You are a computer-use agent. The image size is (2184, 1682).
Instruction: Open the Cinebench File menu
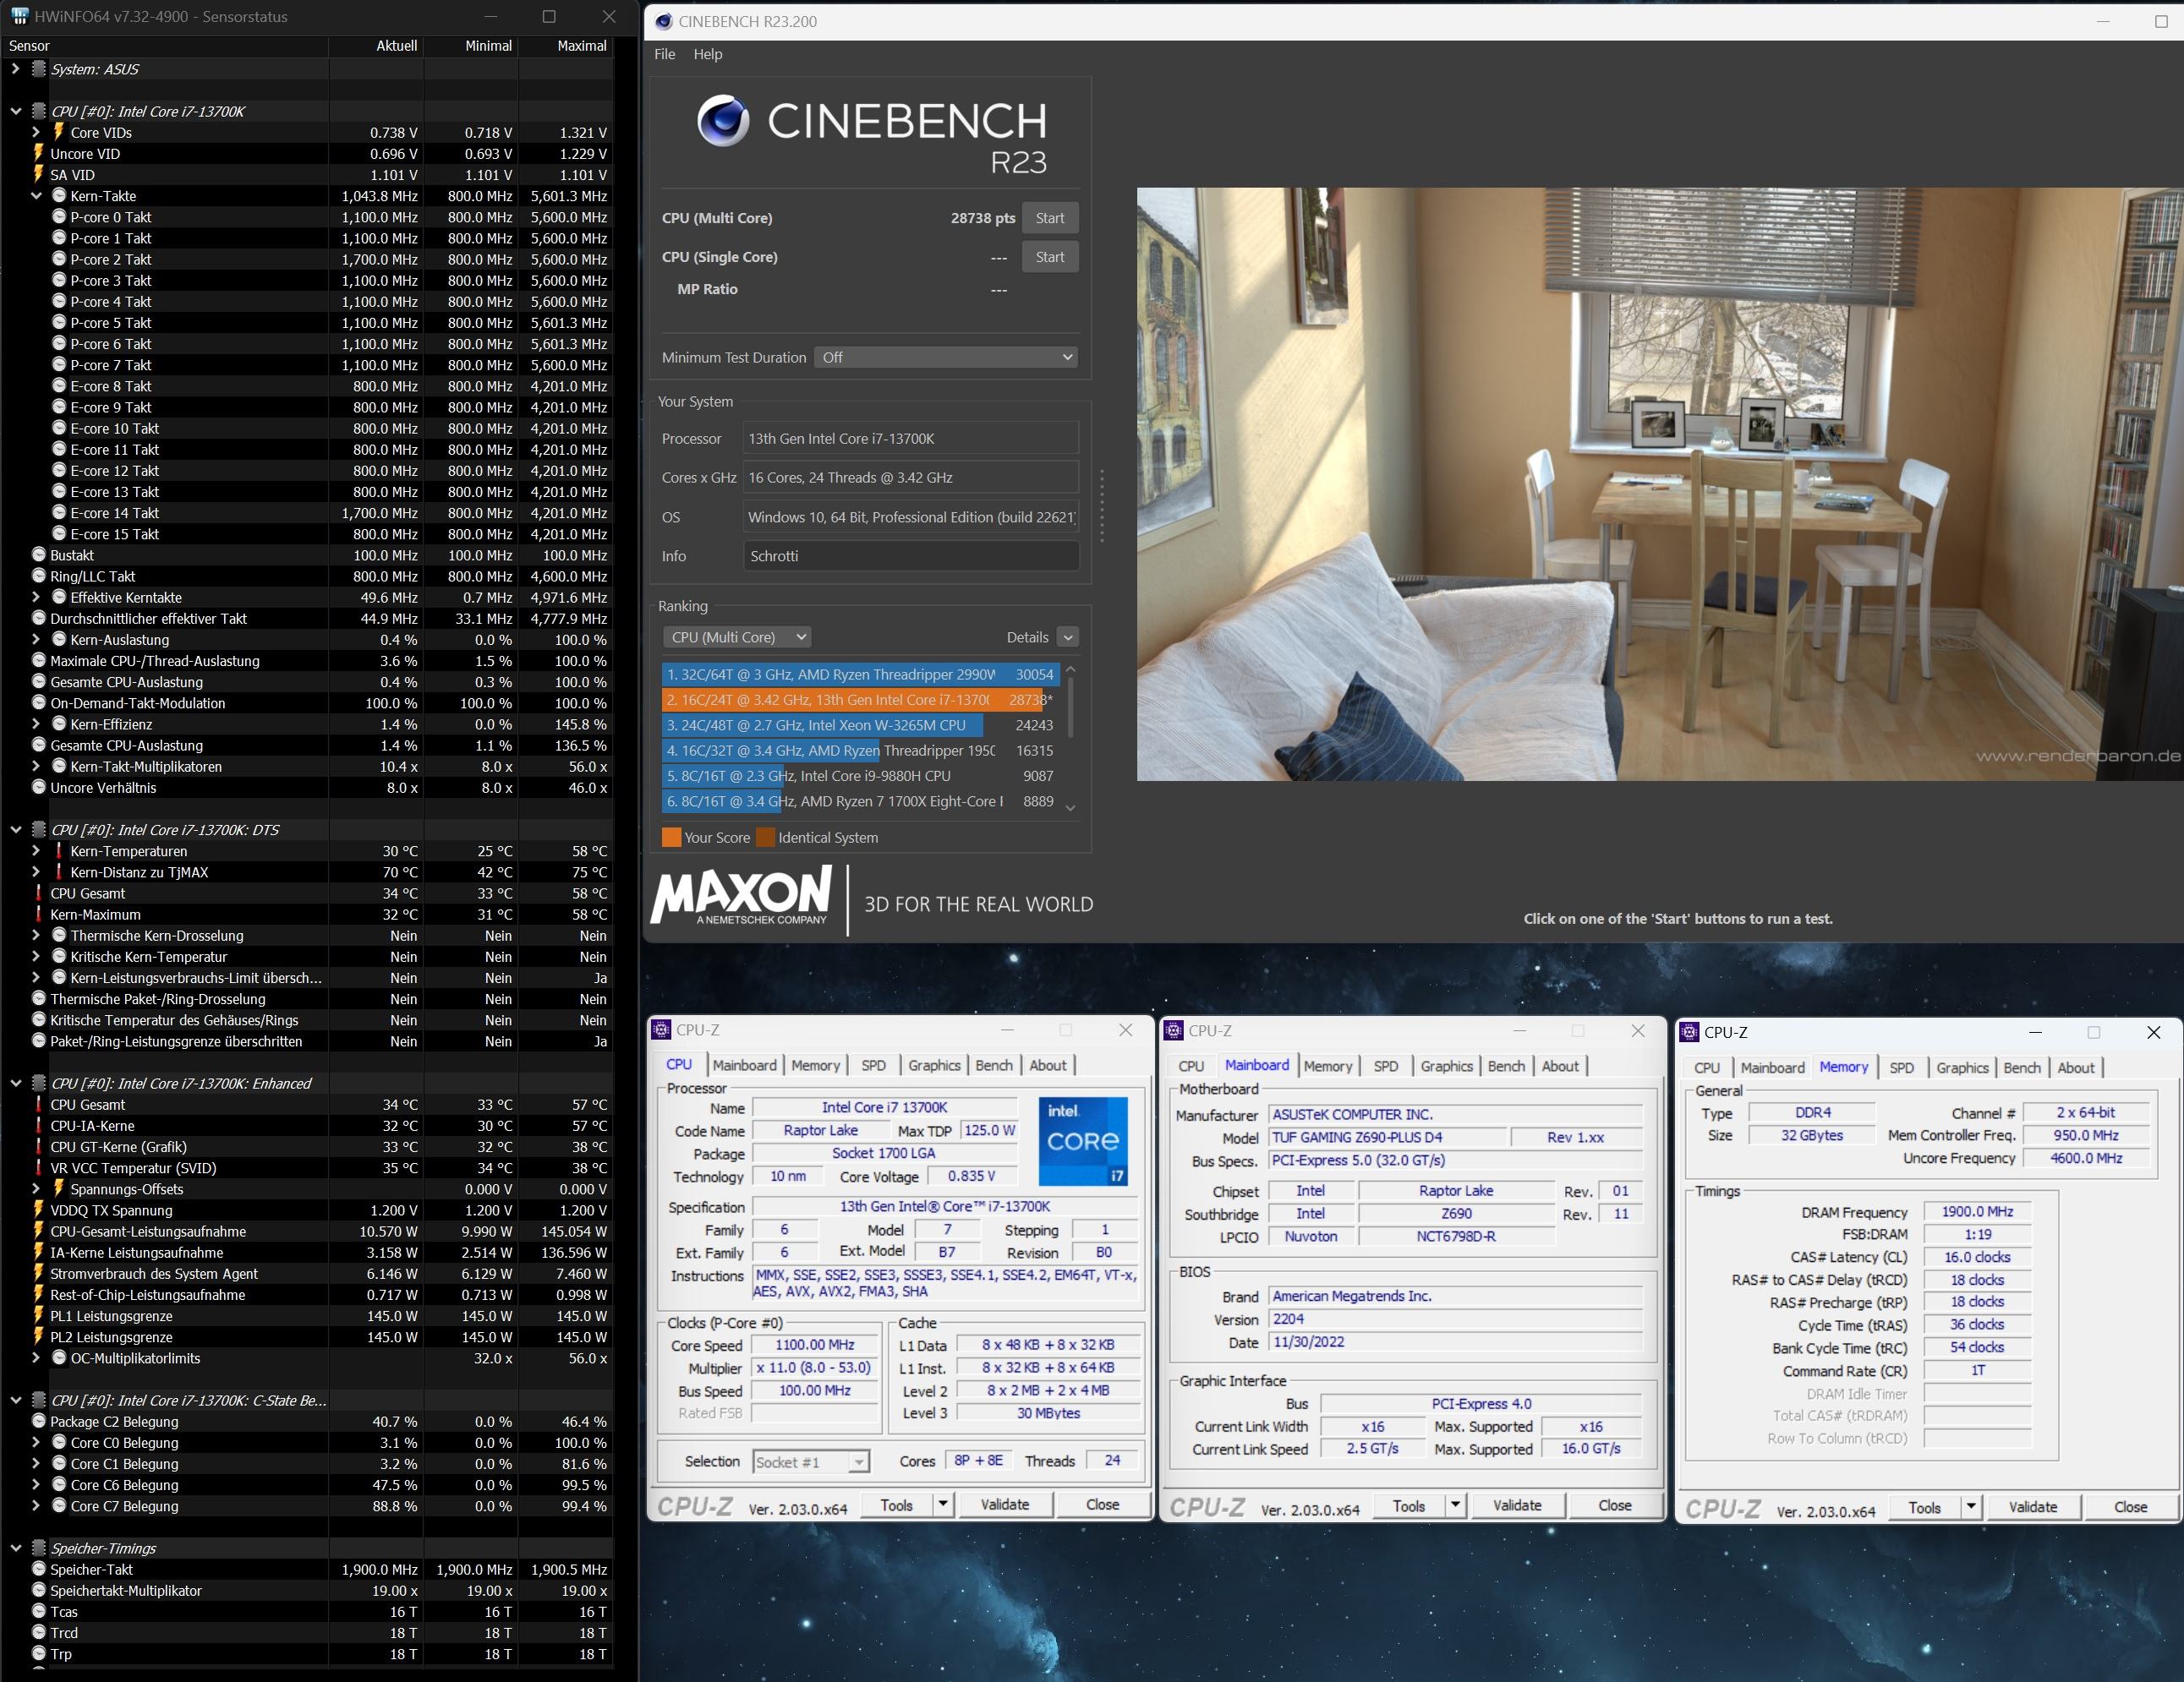(x=665, y=54)
